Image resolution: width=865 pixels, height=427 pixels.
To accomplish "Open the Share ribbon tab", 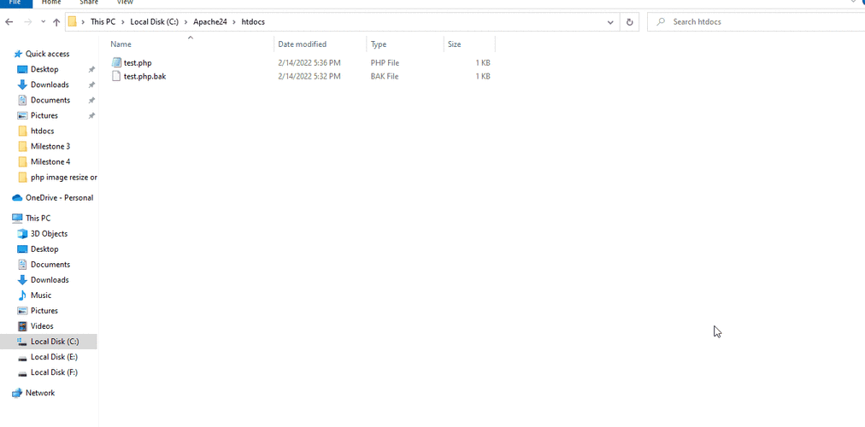I will point(89,3).
